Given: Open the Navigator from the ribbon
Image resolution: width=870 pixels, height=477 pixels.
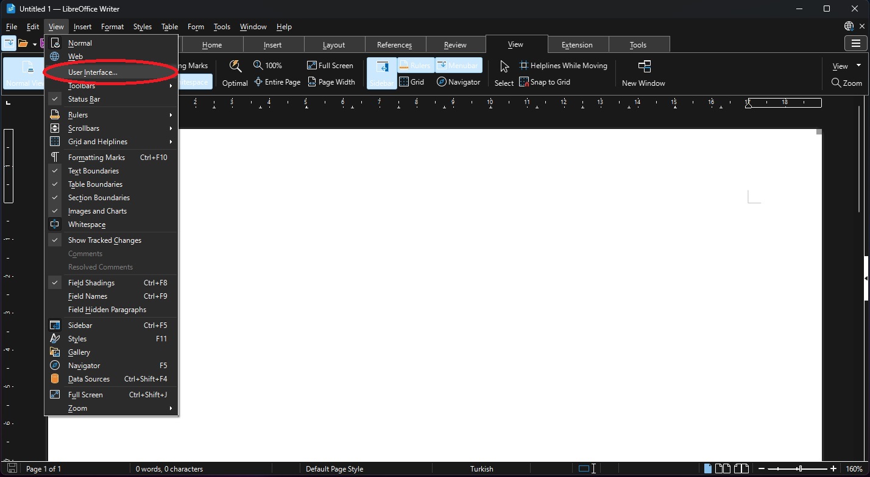Looking at the screenshot, I should [x=458, y=82].
